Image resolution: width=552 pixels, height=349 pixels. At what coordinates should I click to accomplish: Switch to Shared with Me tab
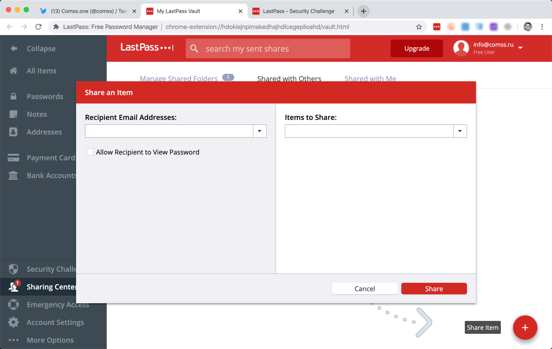click(x=370, y=79)
